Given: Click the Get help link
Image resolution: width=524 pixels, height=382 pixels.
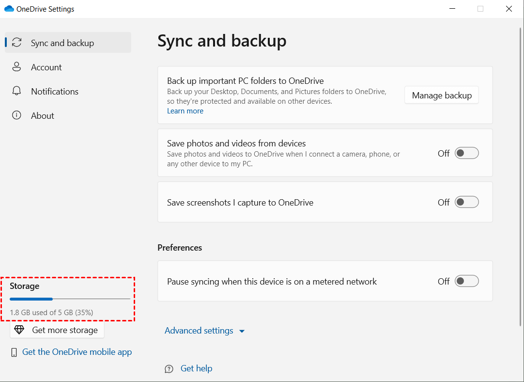Looking at the screenshot, I should (196, 368).
